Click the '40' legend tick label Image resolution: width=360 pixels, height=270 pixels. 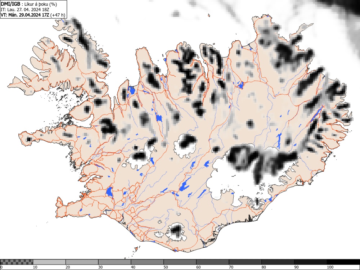click(133, 267)
